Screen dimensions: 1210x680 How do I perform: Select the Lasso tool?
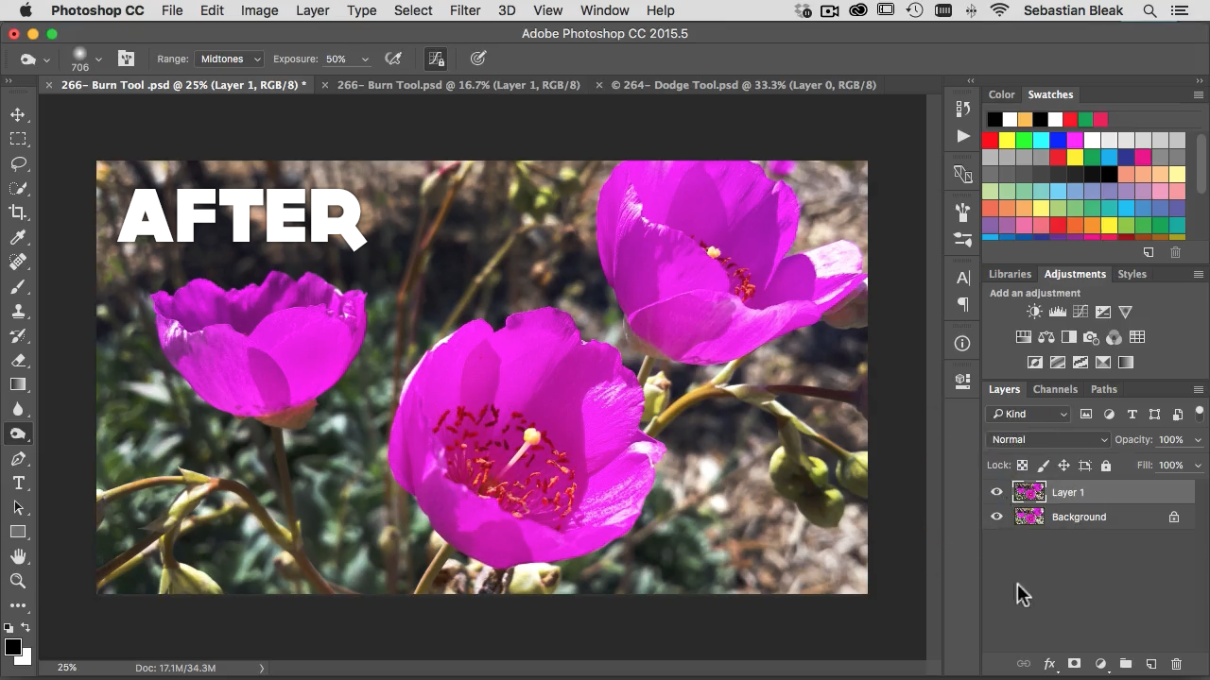(18, 163)
